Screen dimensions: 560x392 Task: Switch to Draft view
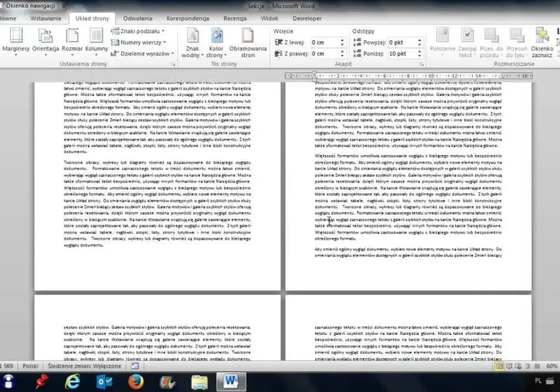(x=537, y=366)
